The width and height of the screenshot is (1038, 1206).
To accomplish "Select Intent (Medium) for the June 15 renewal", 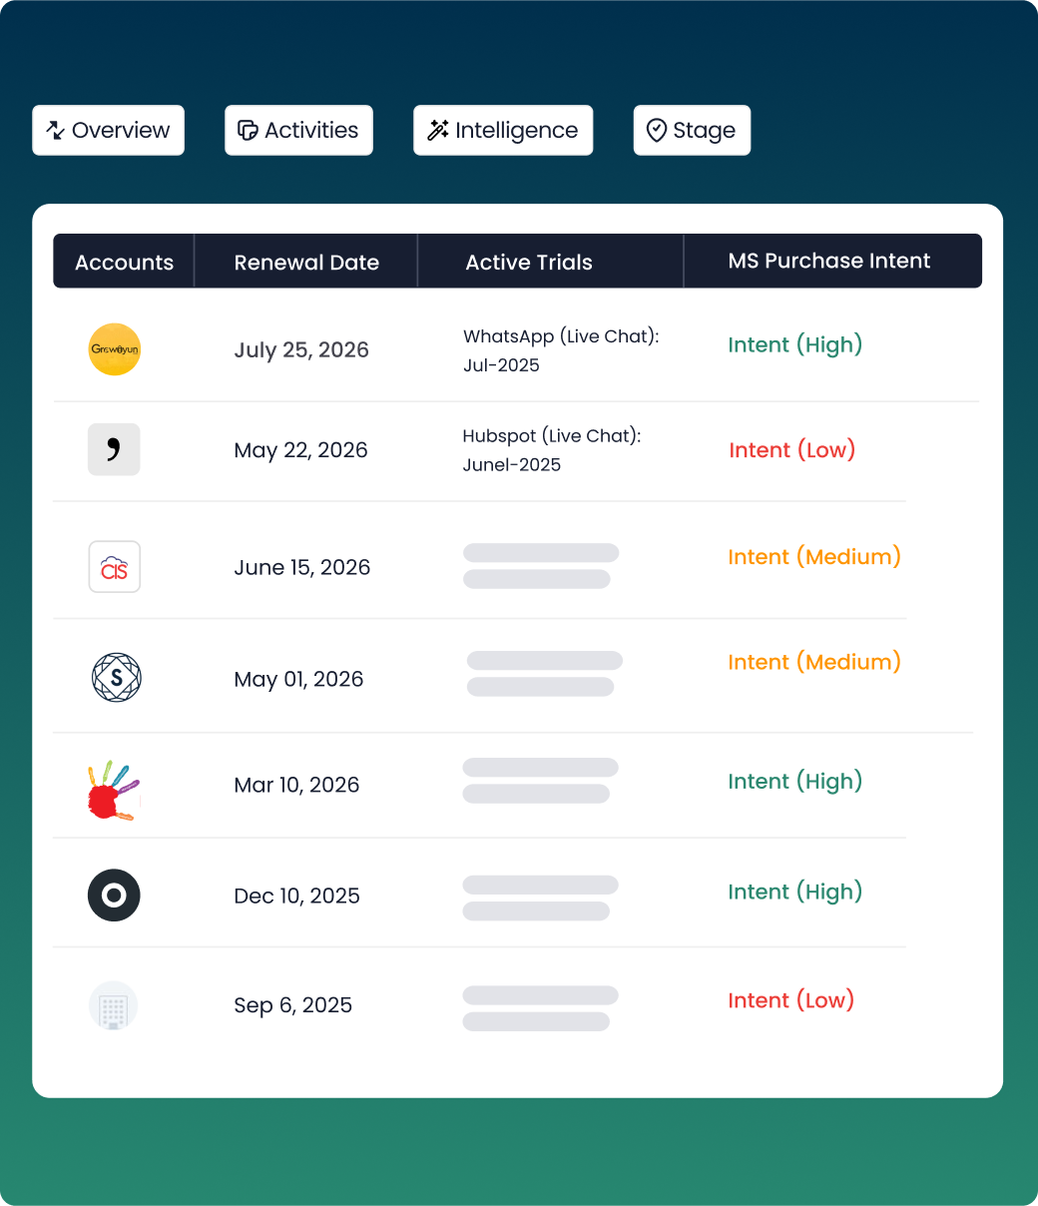I will pyautogui.click(x=813, y=556).
